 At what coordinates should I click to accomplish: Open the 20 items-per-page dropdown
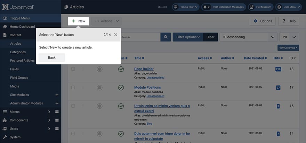(289, 37)
